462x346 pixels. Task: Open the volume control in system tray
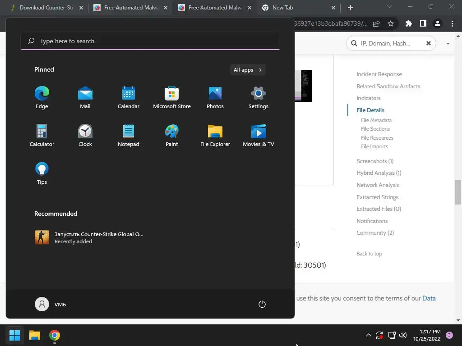click(x=403, y=335)
